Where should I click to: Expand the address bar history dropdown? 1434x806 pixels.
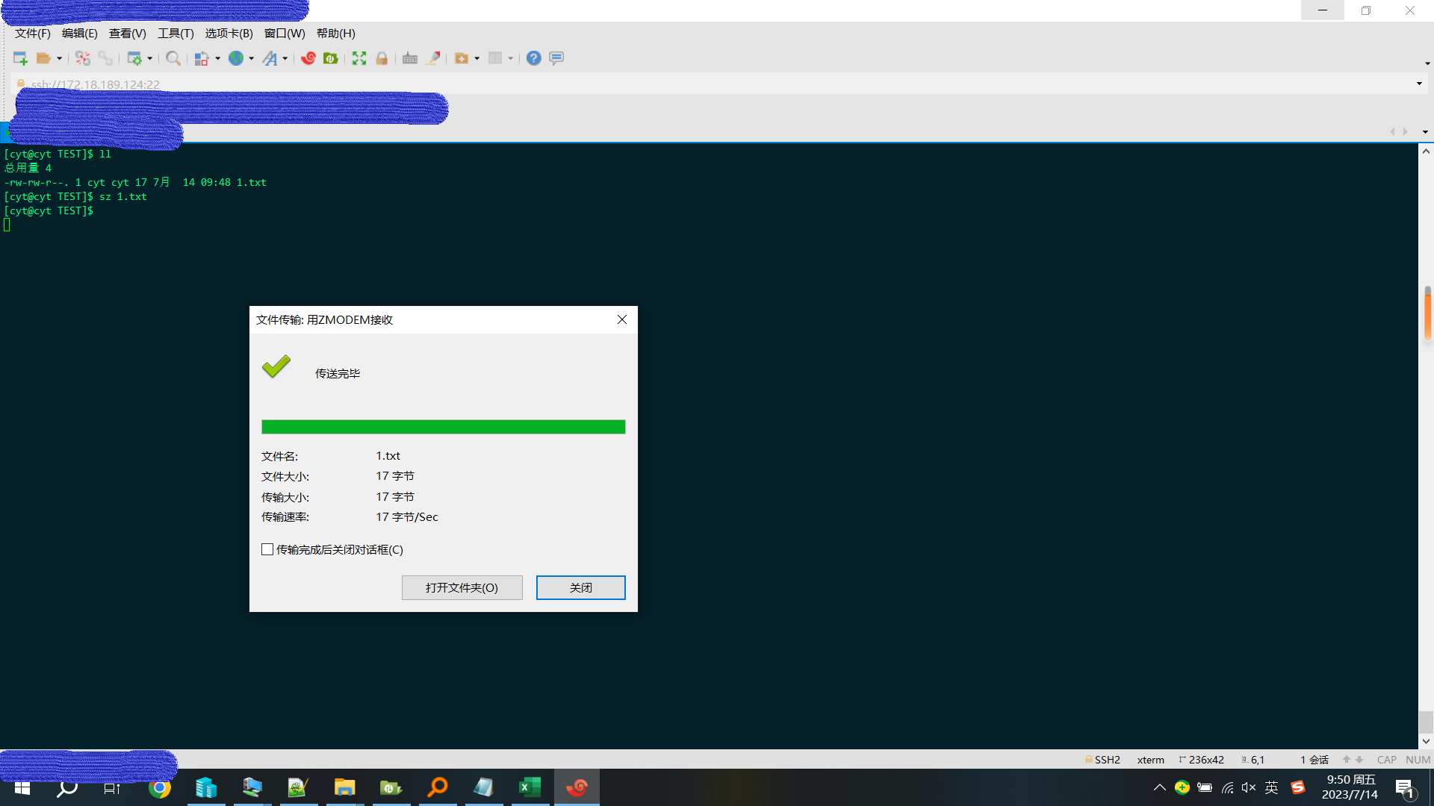[x=1419, y=84]
